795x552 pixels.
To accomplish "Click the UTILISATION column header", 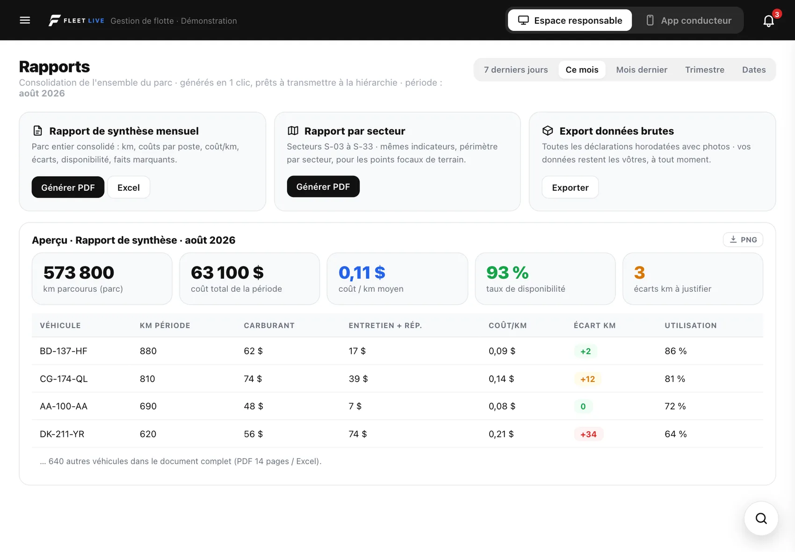I will pyautogui.click(x=691, y=325).
